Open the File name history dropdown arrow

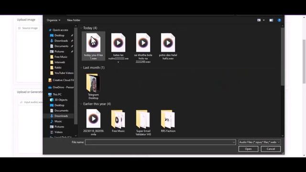[x=234, y=142]
